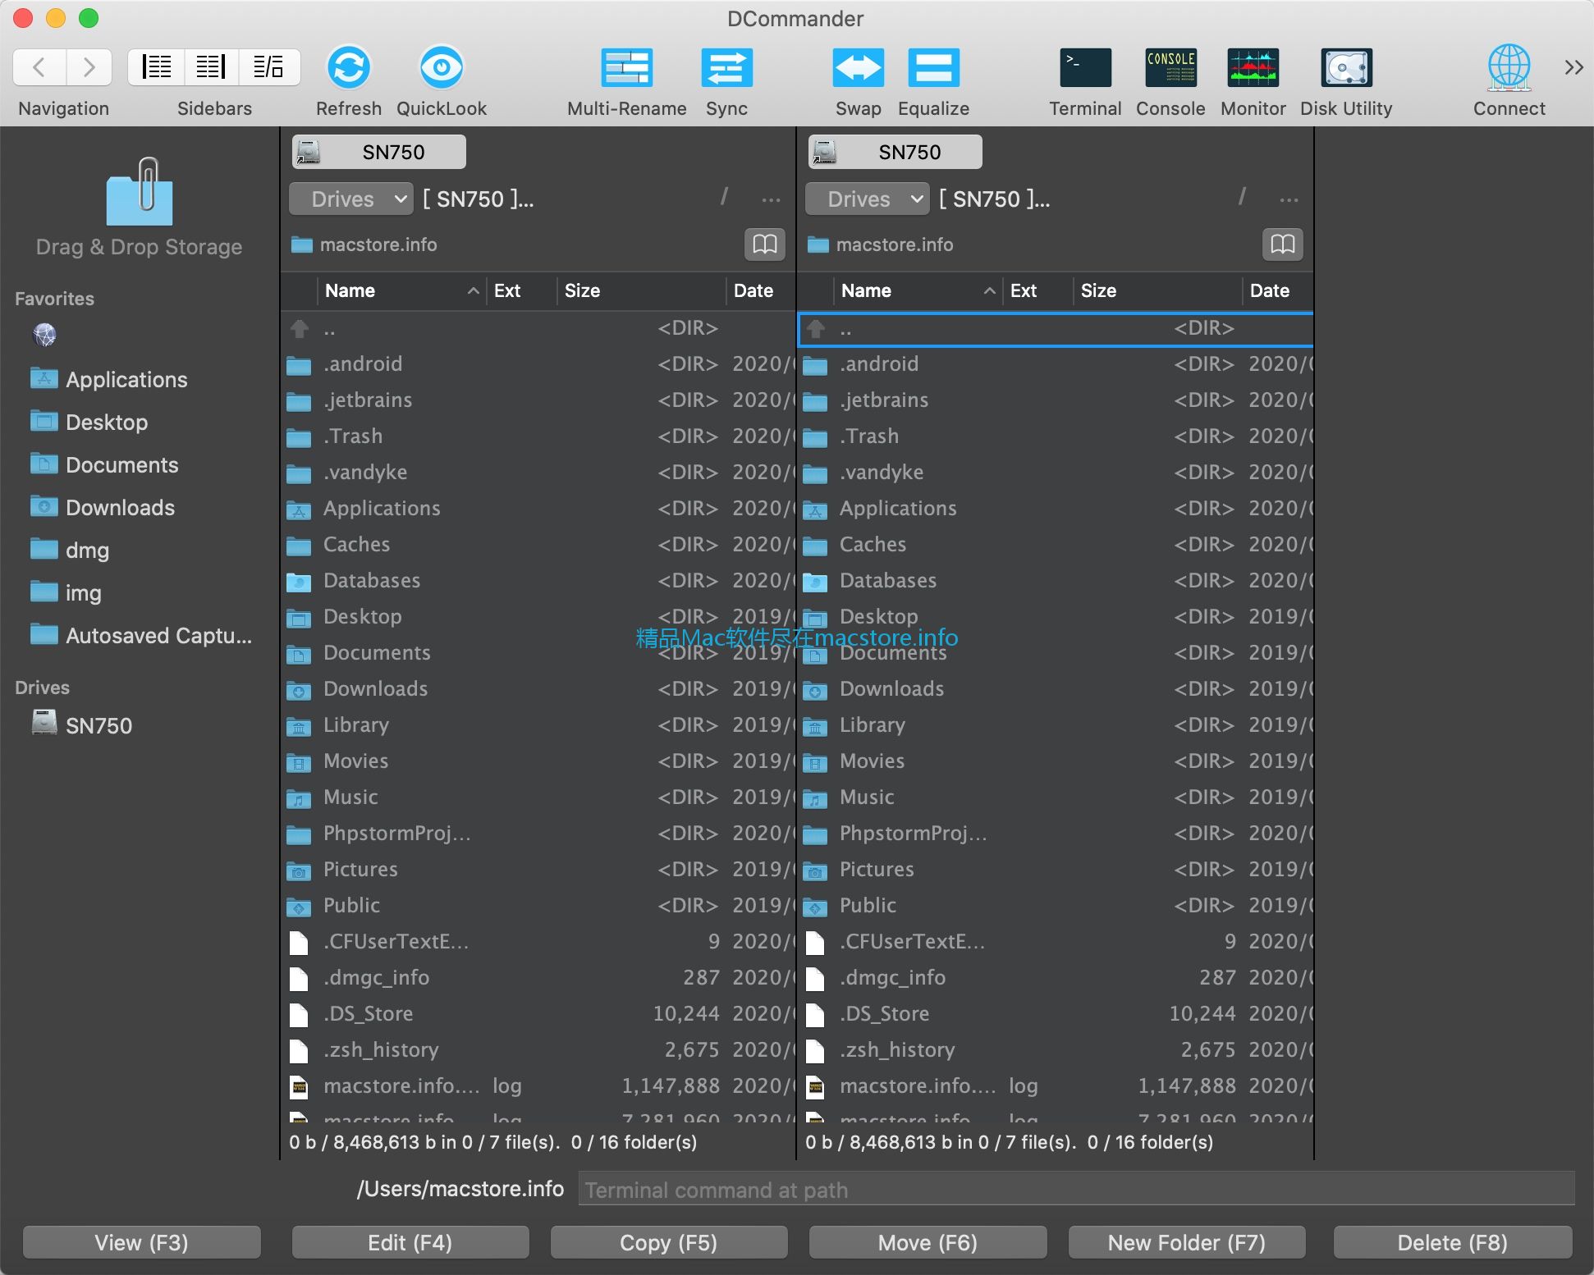The height and width of the screenshot is (1275, 1594).
Task: Toggle the right sidebar layout button
Action: [x=212, y=67]
